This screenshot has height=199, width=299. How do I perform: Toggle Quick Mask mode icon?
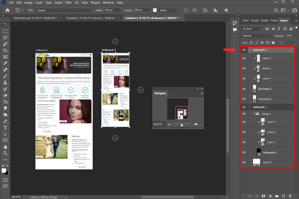click(x=5, y=180)
